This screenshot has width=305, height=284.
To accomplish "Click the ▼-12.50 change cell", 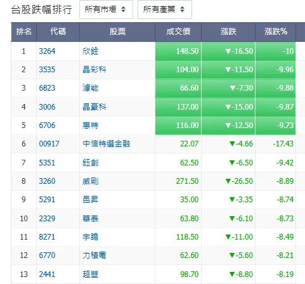I will click(x=228, y=126).
